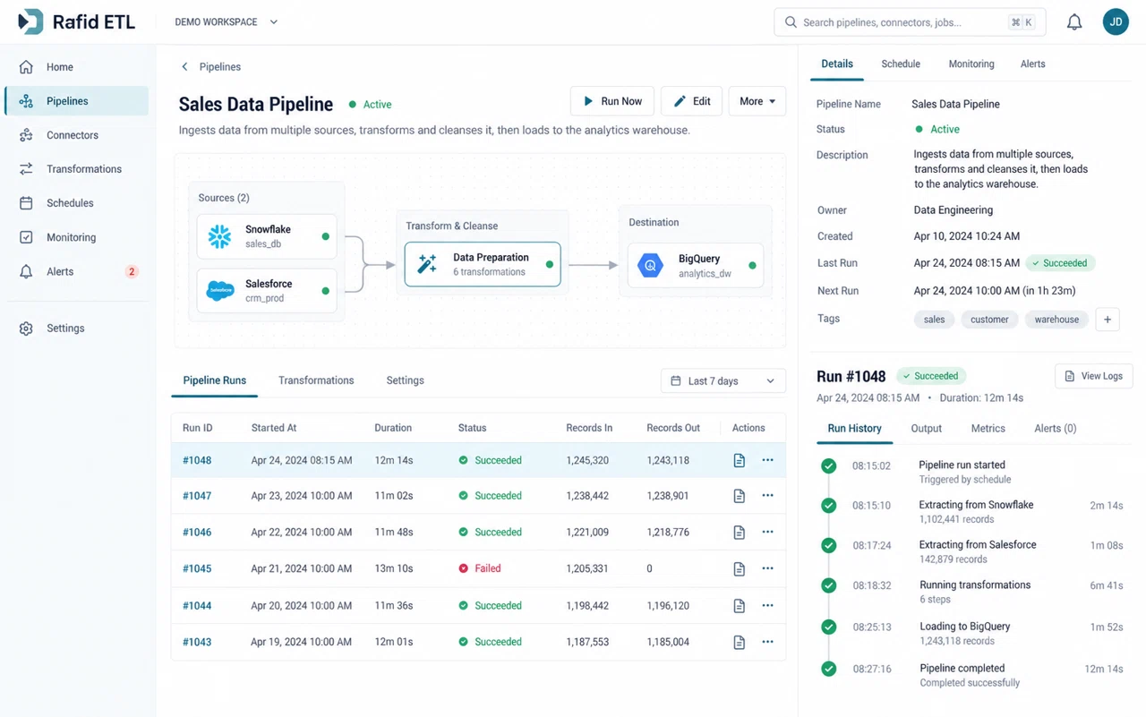Open log document icon for run #1045
Viewport: 1146px width, 717px height.
(739, 568)
